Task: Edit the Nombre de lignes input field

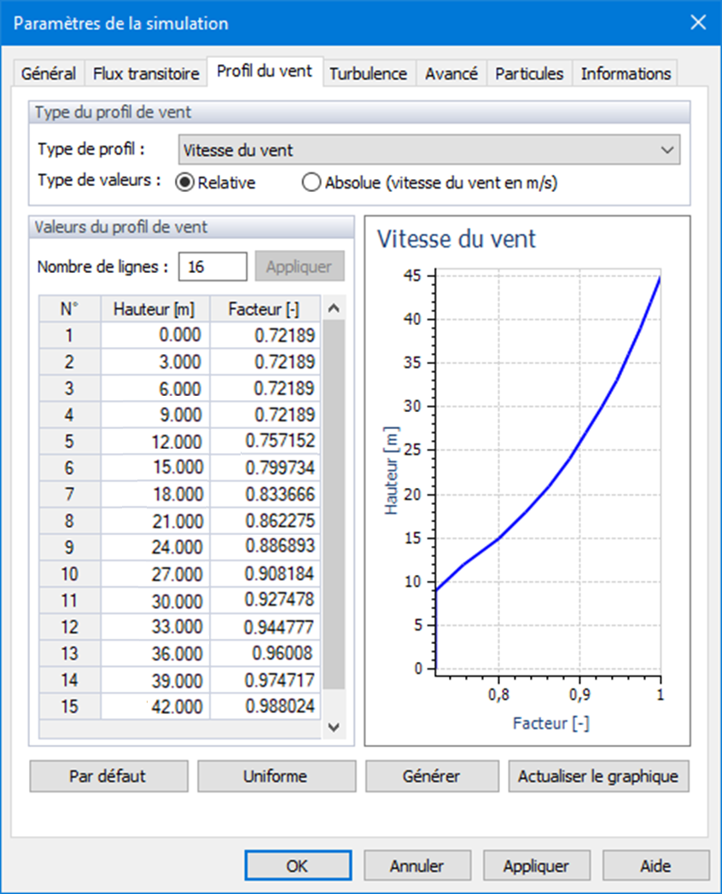Action: (212, 266)
